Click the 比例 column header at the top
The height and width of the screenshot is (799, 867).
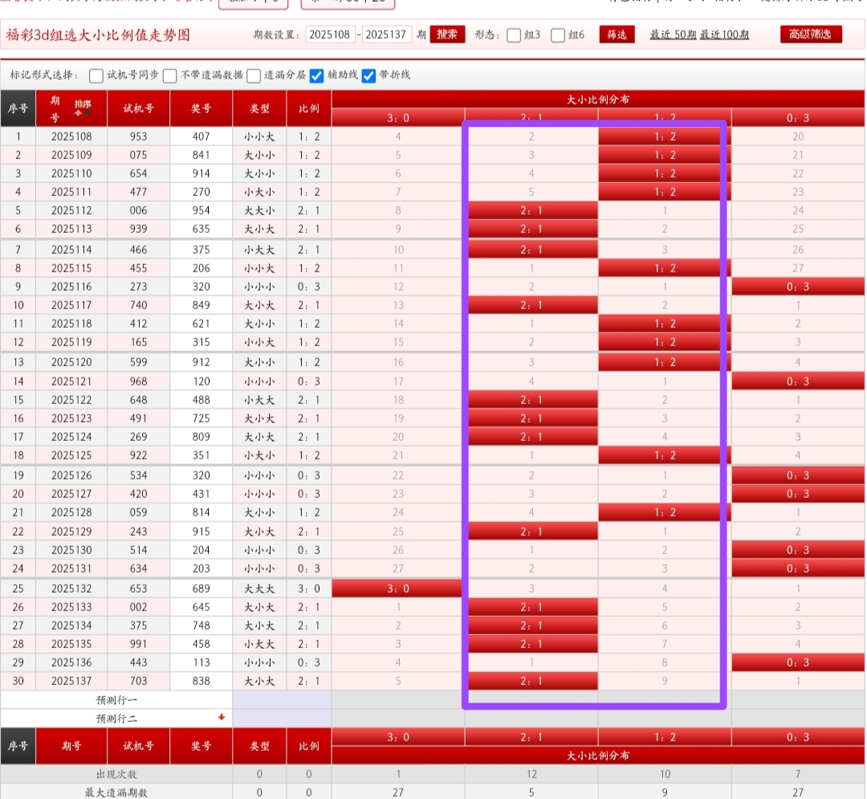coord(308,108)
